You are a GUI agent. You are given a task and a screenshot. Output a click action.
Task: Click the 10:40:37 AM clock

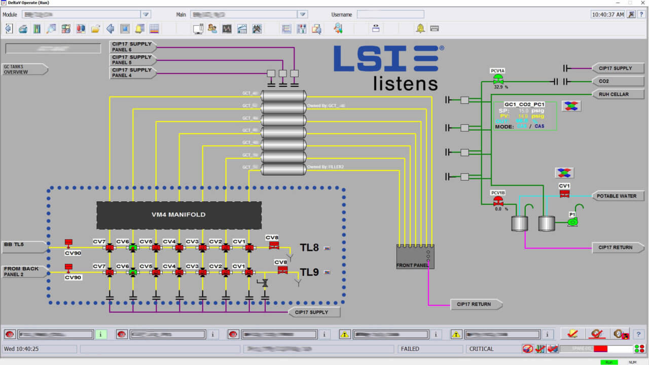608,14
